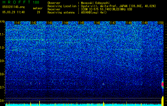Screen dimensions: 167x106
Task: Click the version number 1.00
Action: point(36,2)
